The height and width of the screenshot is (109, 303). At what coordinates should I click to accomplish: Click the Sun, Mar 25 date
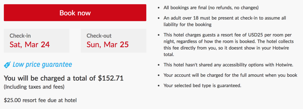point(107,44)
